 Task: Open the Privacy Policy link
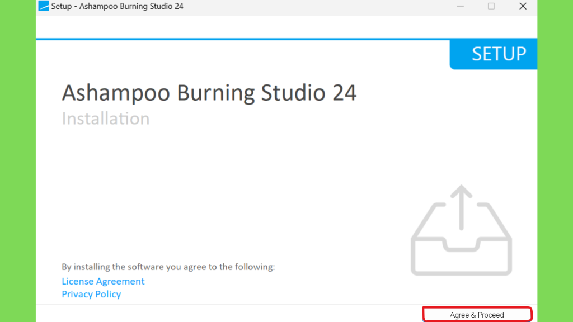click(x=91, y=294)
